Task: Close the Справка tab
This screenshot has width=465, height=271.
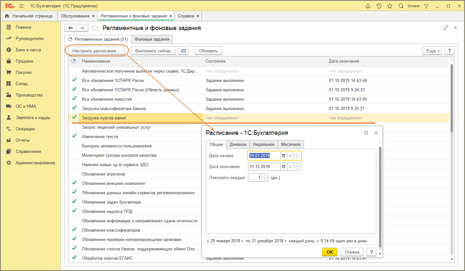Action: [x=197, y=16]
